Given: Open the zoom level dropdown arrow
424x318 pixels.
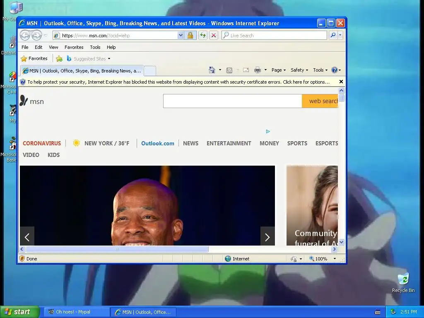Looking at the screenshot, I should pyautogui.click(x=335, y=258).
